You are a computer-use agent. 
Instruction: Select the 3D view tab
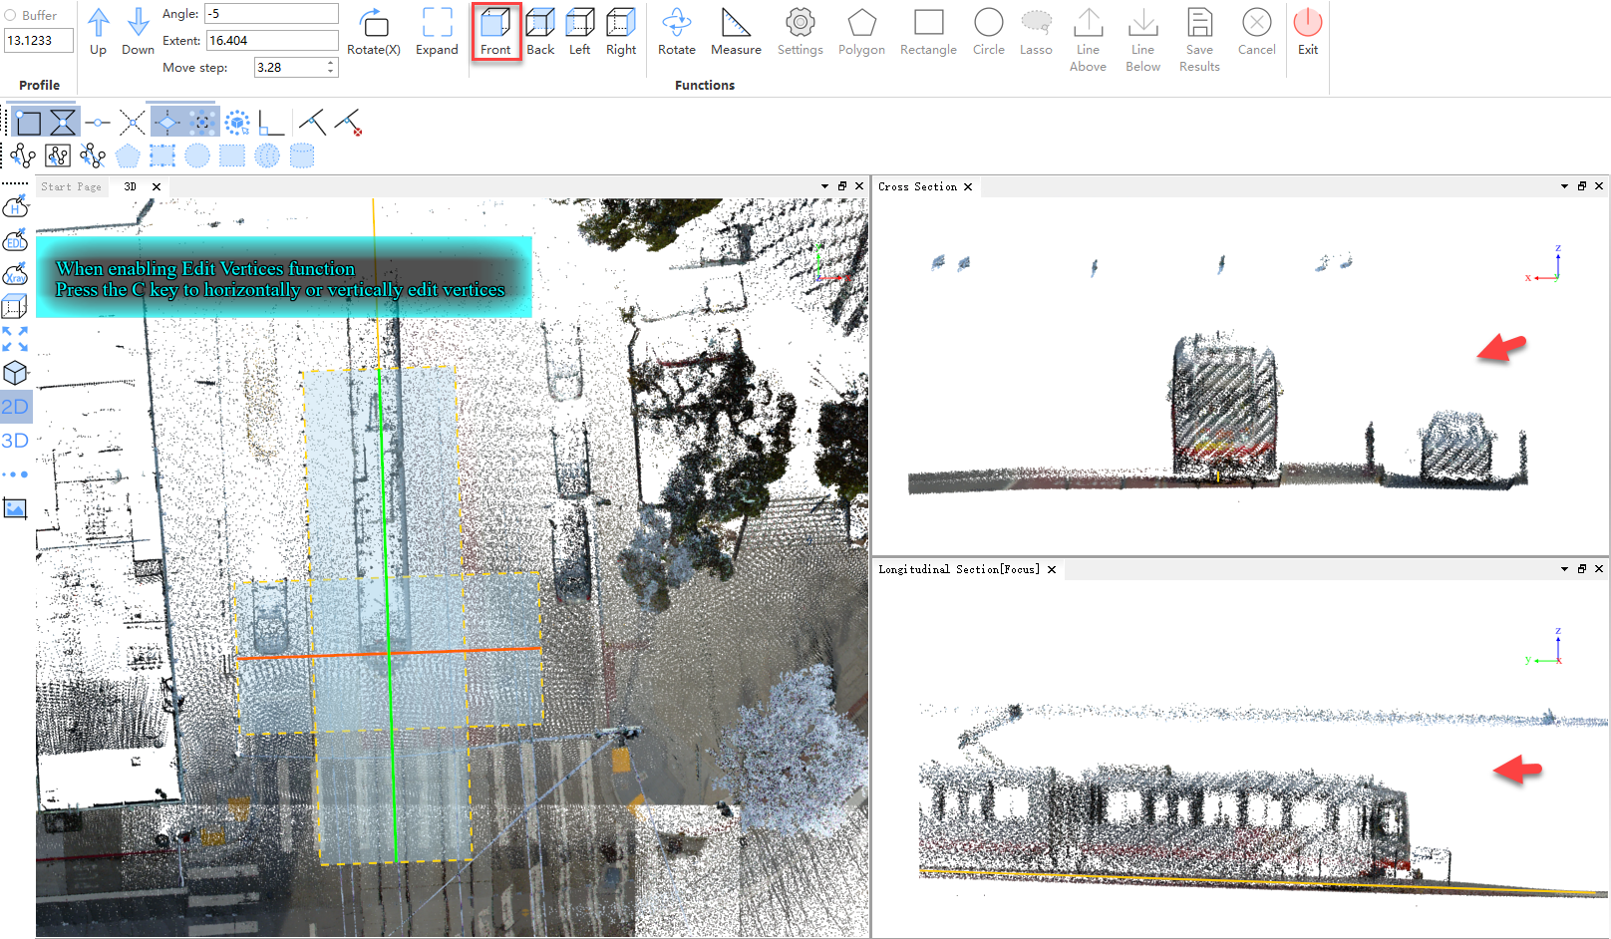[131, 186]
